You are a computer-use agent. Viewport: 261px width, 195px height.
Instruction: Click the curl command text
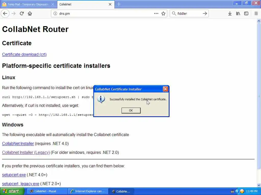pyautogui.click(x=48, y=97)
